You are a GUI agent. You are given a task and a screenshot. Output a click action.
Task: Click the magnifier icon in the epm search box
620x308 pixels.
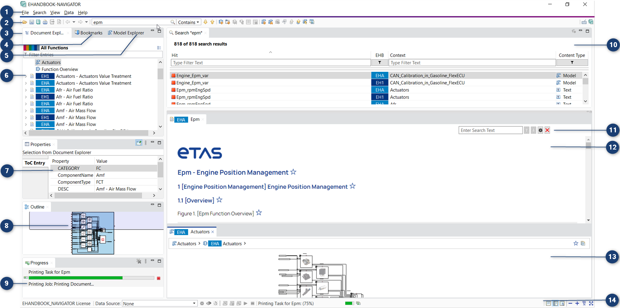click(x=172, y=22)
